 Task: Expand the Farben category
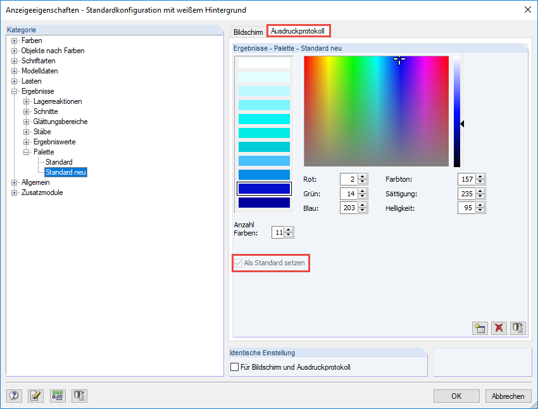pyautogui.click(x=14, y=41)
